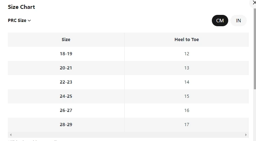Select the 24-25 size row
Image resolution: width=256 pixels, height=141 pixels.
coord(128,96)
